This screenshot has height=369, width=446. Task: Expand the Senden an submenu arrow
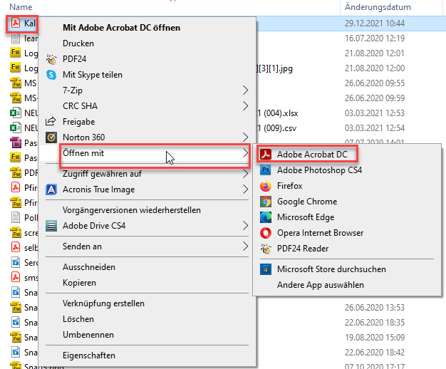(245, 246)
